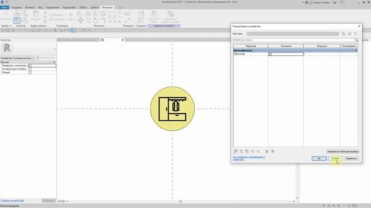Sort parameters ascending icon
Screen dimensions: 371x208
(x=267, y=151)
